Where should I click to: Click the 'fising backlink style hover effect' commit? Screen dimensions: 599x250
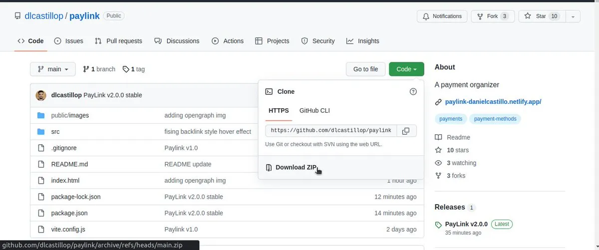208,132
